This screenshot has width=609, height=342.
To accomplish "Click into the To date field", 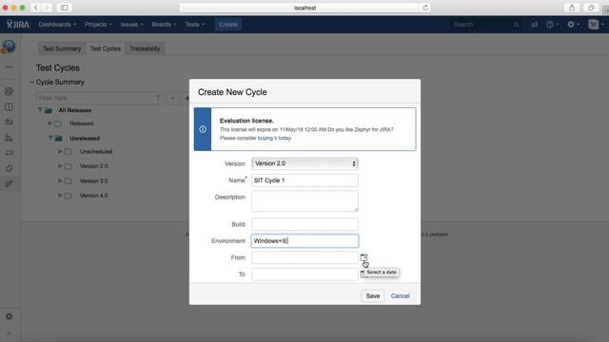I will click(x=304, y=275).
